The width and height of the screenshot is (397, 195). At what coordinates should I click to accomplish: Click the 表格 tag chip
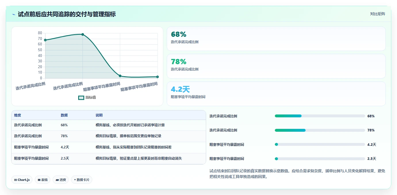point(43,180)
